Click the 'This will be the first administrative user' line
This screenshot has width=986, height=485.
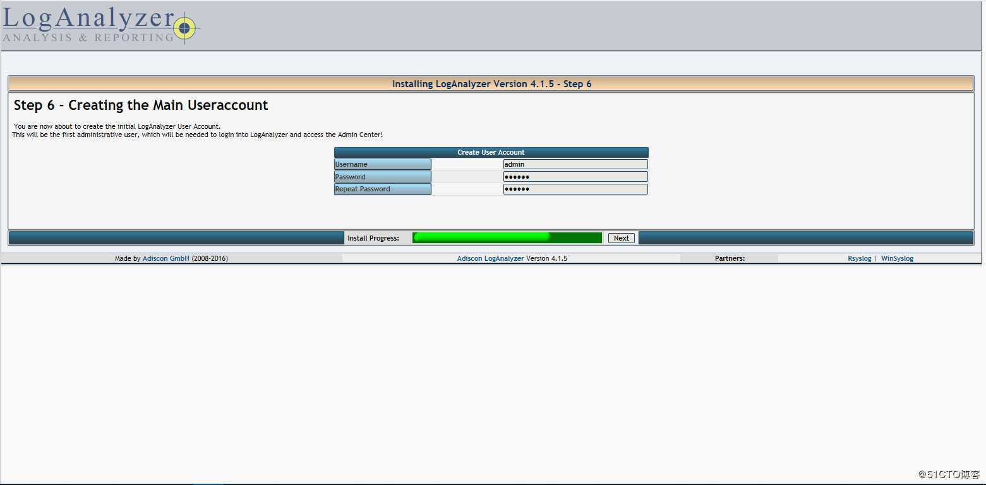(x=197, y=135)
